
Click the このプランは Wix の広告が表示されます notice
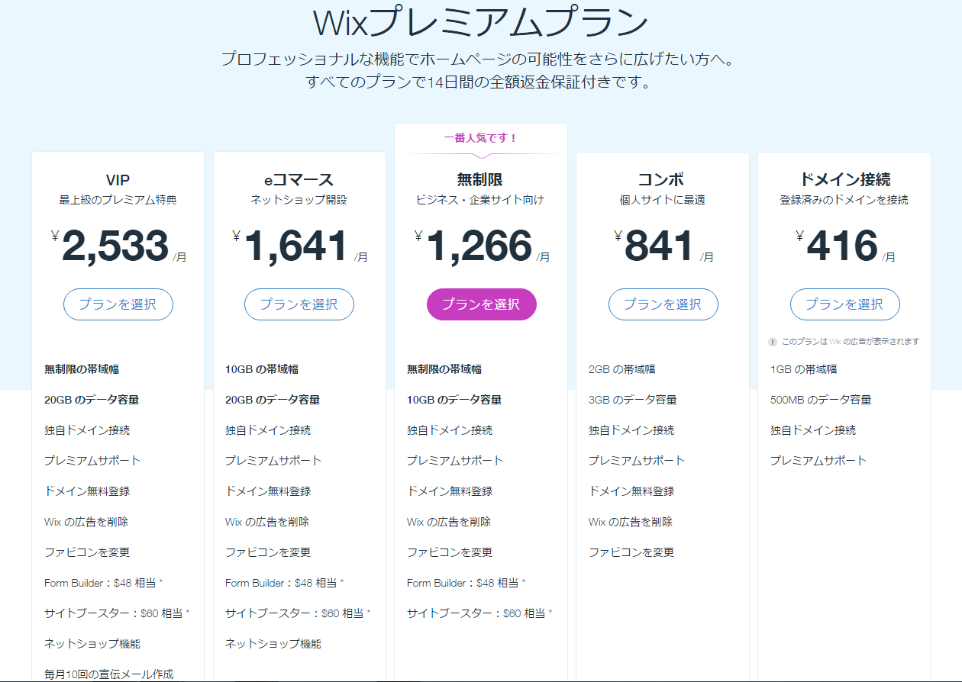851,342
